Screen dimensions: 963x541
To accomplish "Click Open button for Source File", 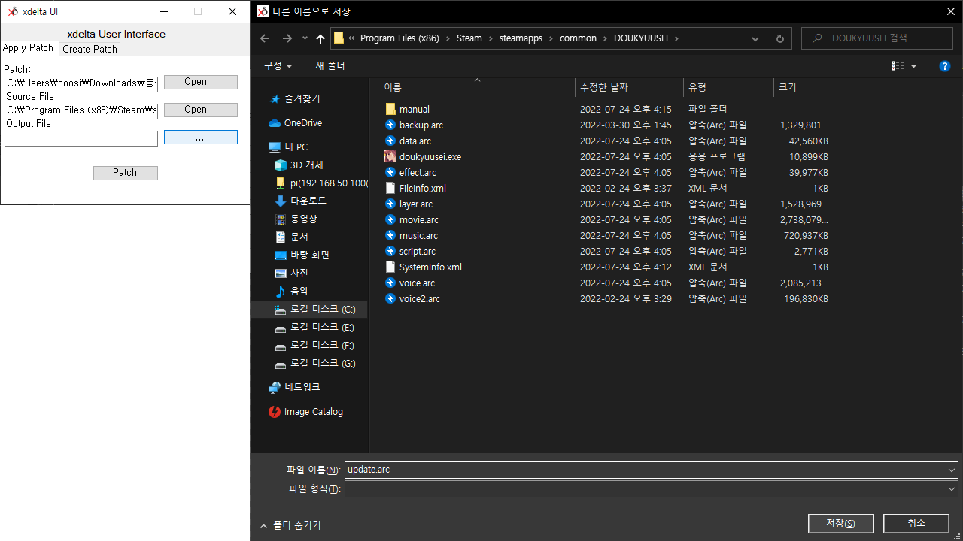I will point(200,110).
